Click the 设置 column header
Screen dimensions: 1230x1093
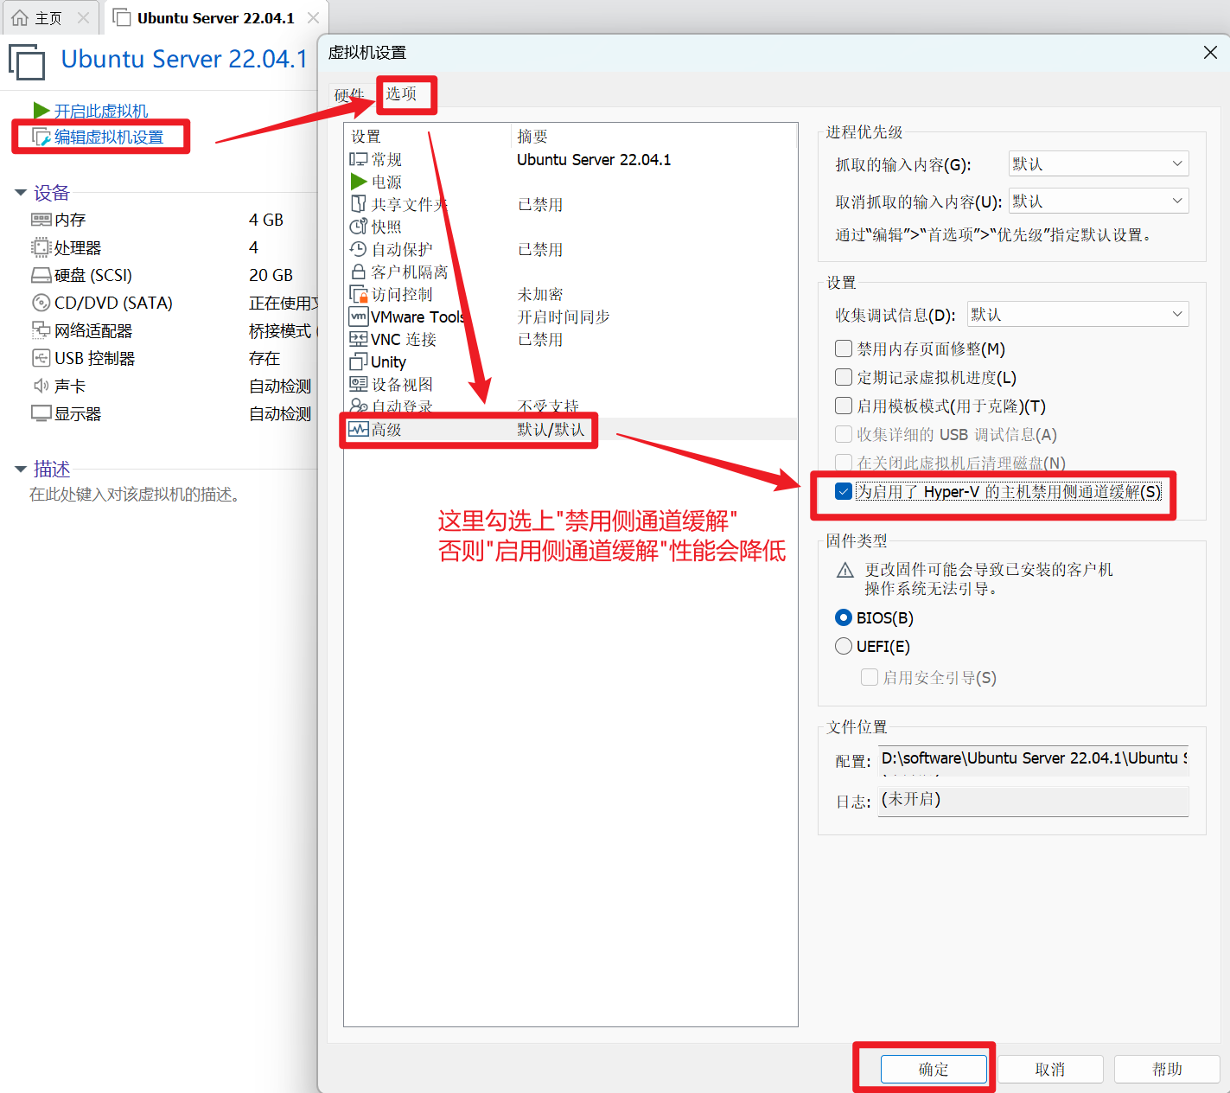[366, 136]
